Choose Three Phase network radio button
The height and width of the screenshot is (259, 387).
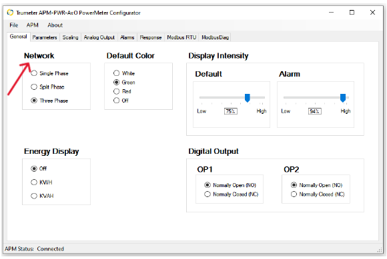click(49, 101)
